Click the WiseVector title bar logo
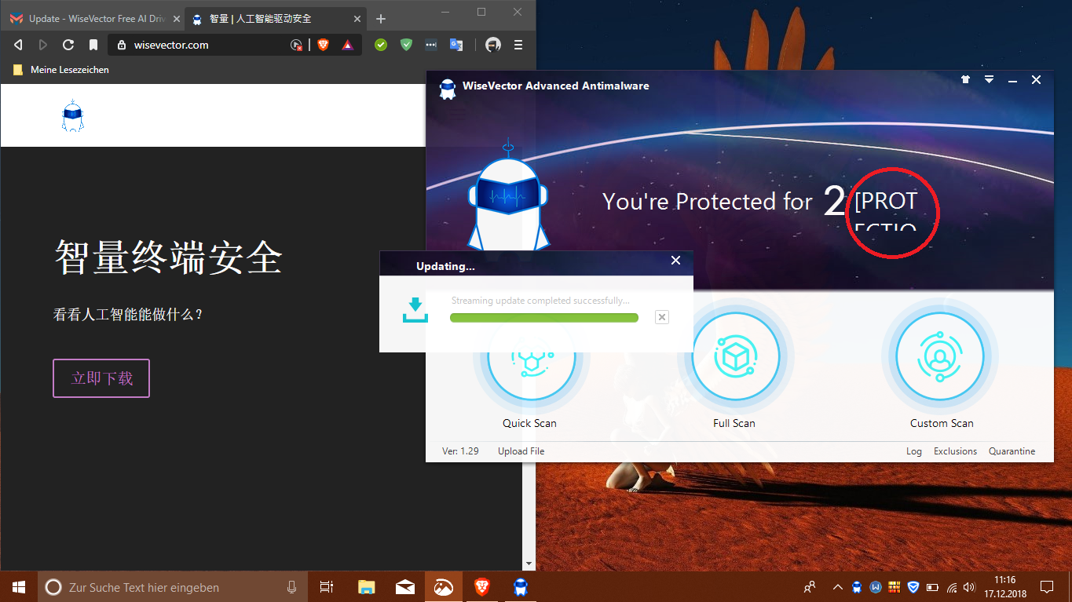Screen dimensions: 1072x602 448,89
